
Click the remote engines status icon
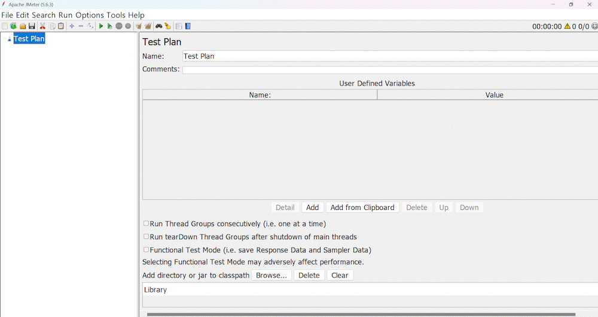point(594,26)
